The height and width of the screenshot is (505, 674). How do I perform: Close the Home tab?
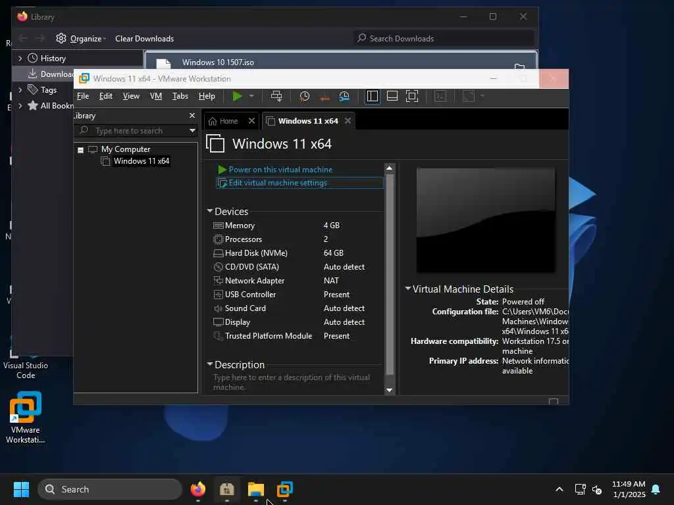pos(251,121)
